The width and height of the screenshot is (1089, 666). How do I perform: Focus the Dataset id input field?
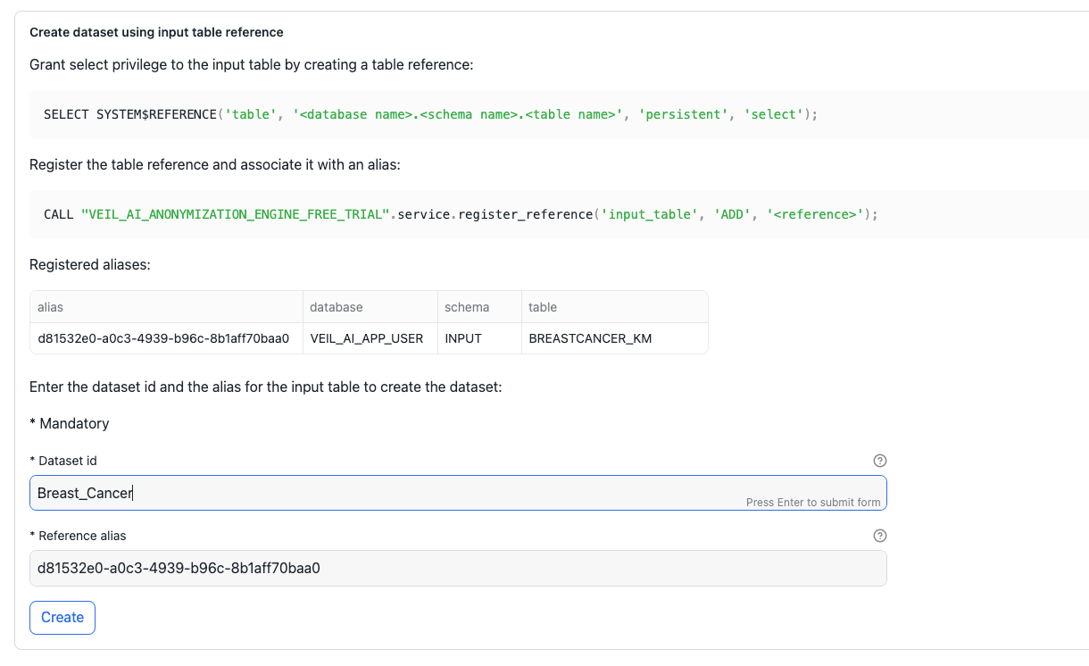458,493
